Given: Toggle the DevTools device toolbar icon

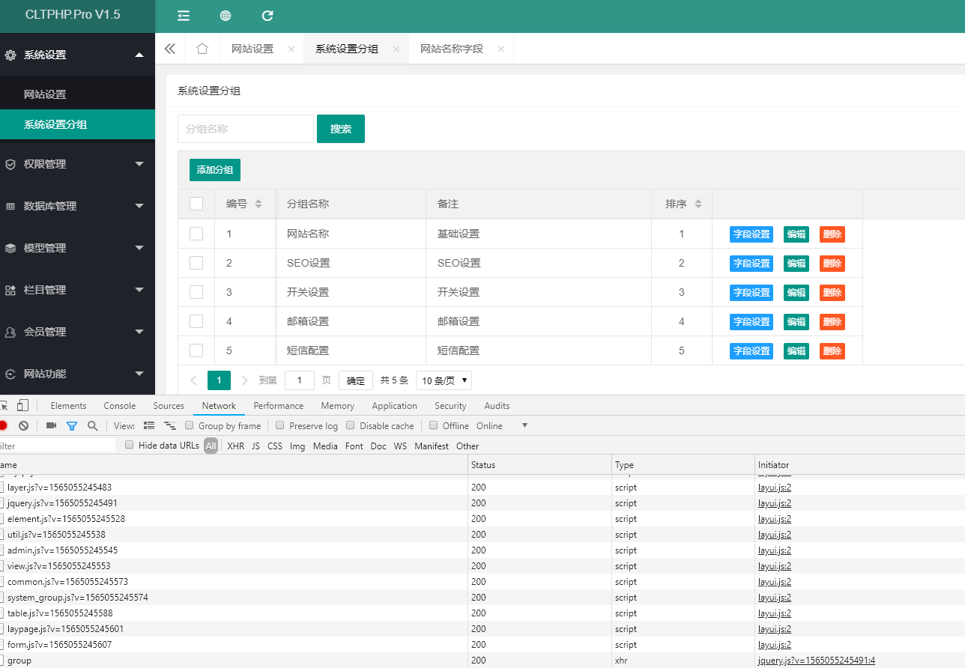Looking at the screenshot, I should 23,405.
